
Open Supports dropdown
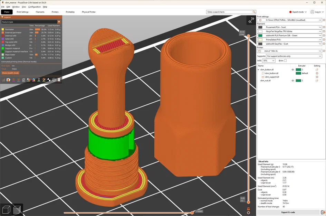pos(294,56)
